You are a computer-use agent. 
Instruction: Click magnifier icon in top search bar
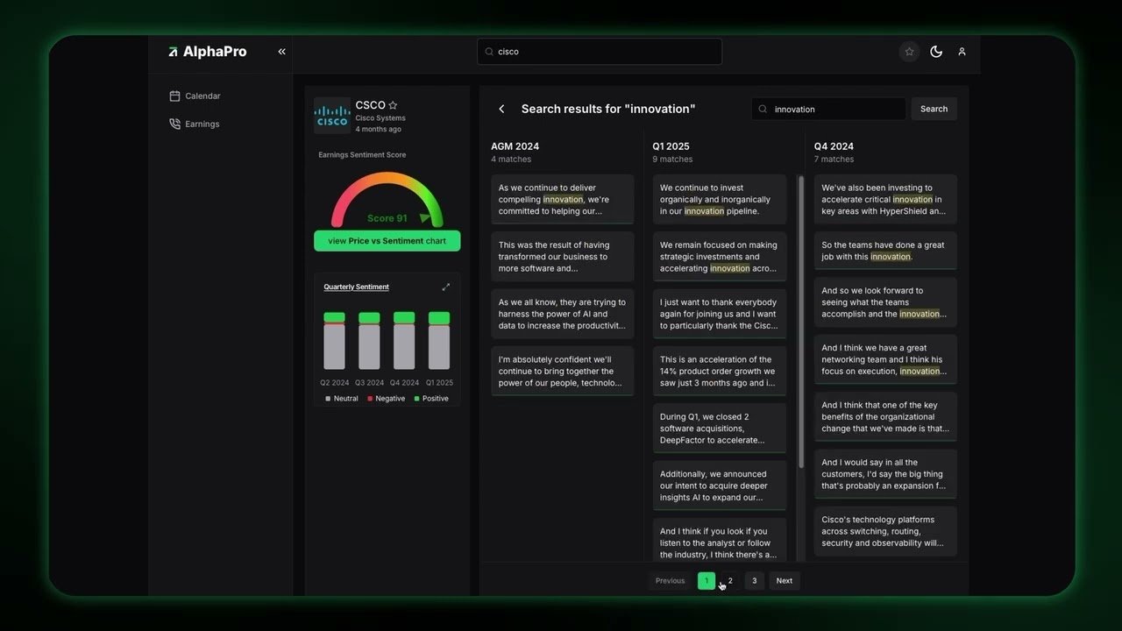(489, 52)
